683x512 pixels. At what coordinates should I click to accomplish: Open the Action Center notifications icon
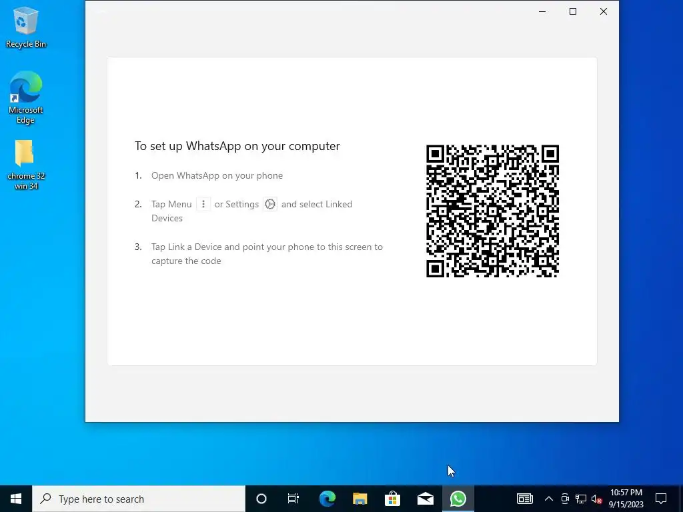tap(661, 499)
